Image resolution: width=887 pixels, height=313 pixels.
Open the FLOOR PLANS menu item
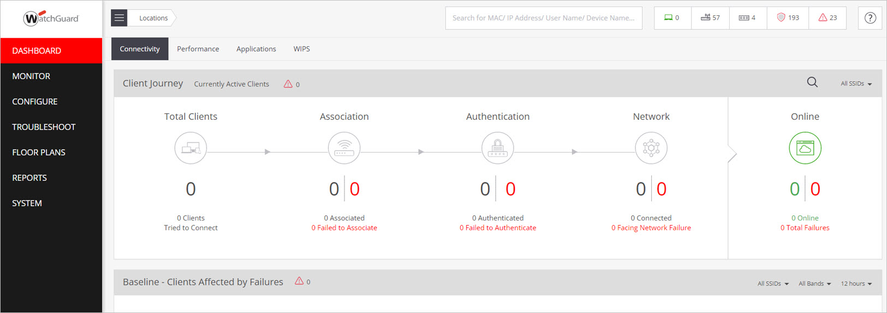[51, 152]
